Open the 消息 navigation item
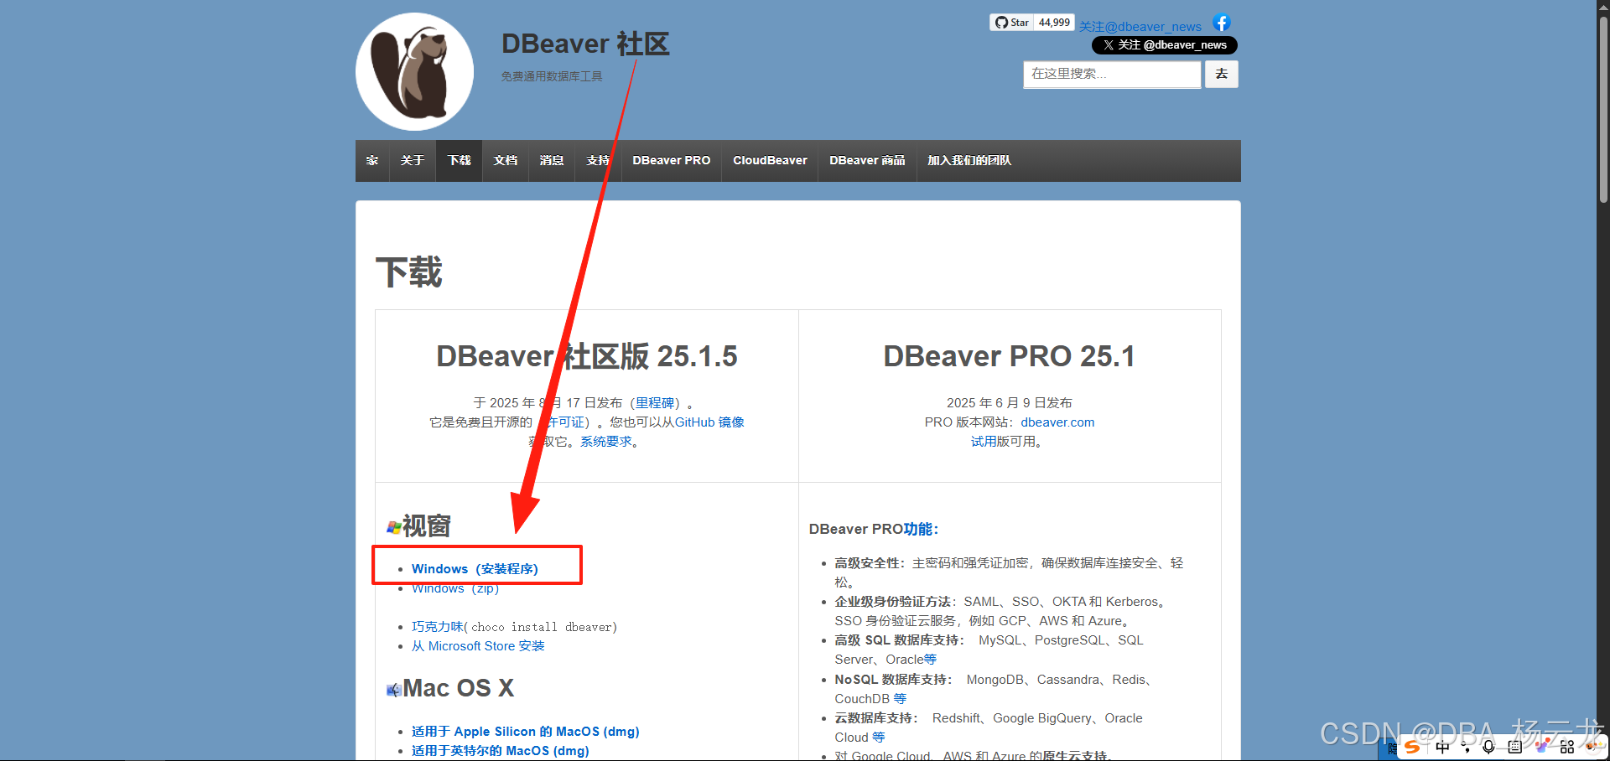 (x=552, y=160)
